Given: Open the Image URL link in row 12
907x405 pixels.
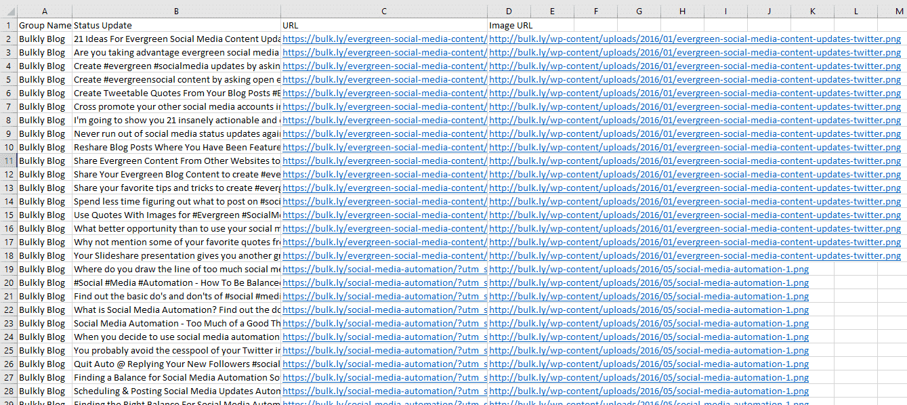Looking at the screenshot, I should [695, 174].
